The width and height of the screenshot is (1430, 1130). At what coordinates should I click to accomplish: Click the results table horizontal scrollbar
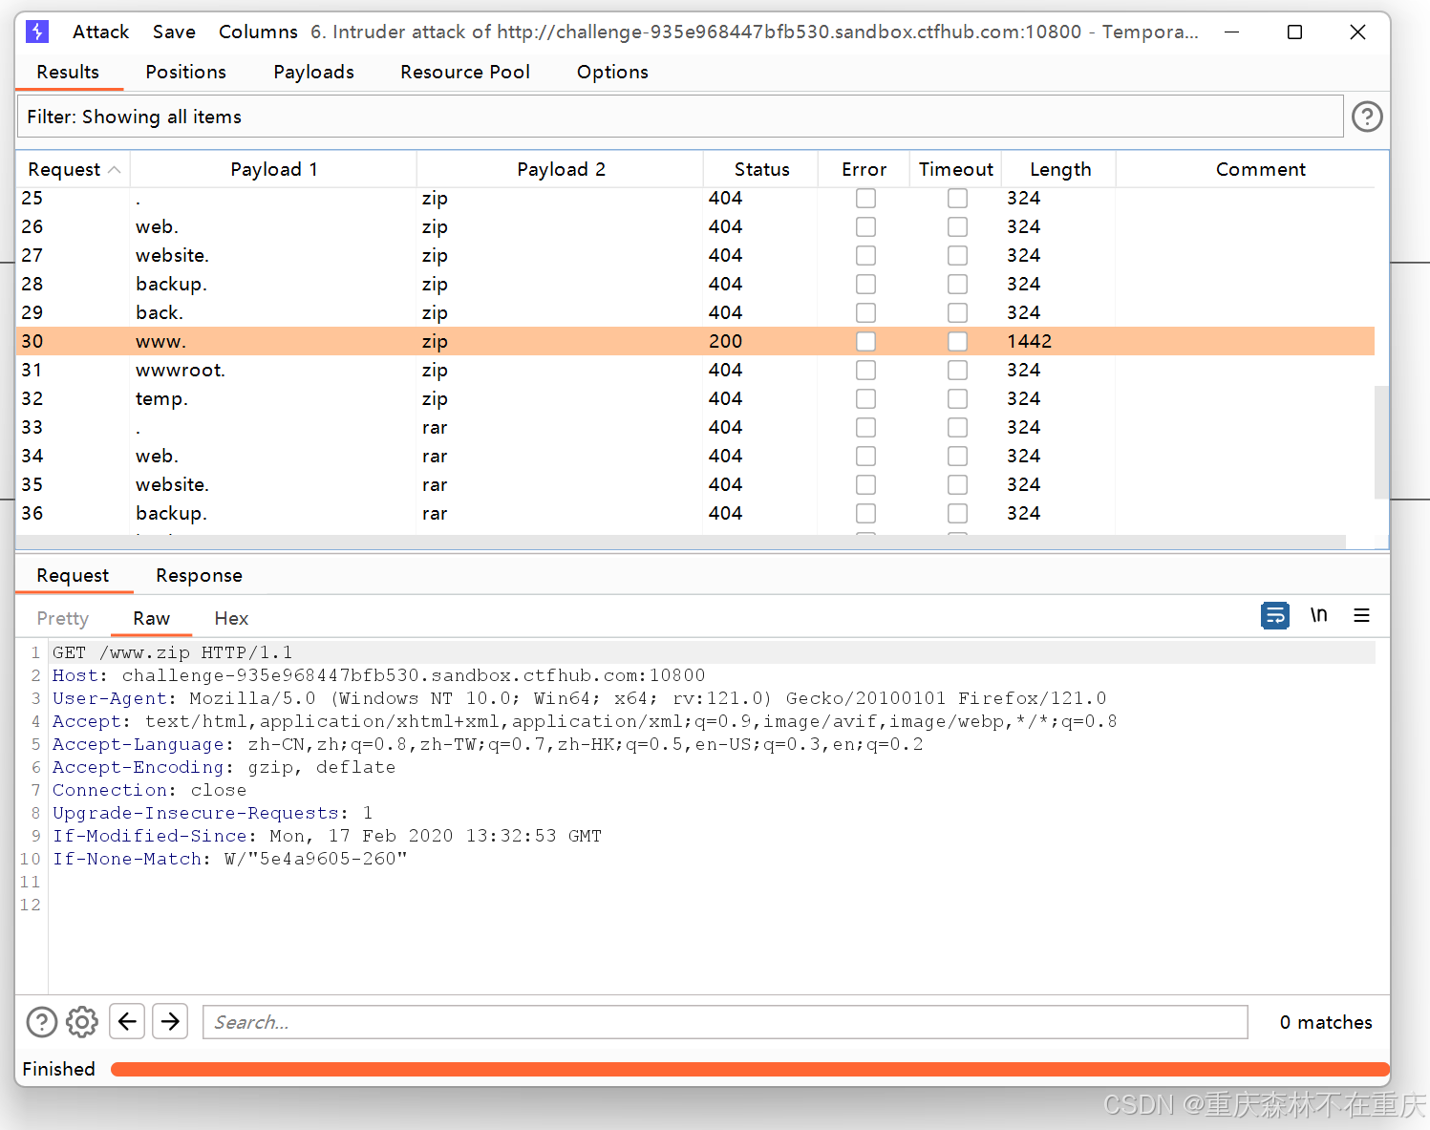pyautogui.click(x=681, y=542)
